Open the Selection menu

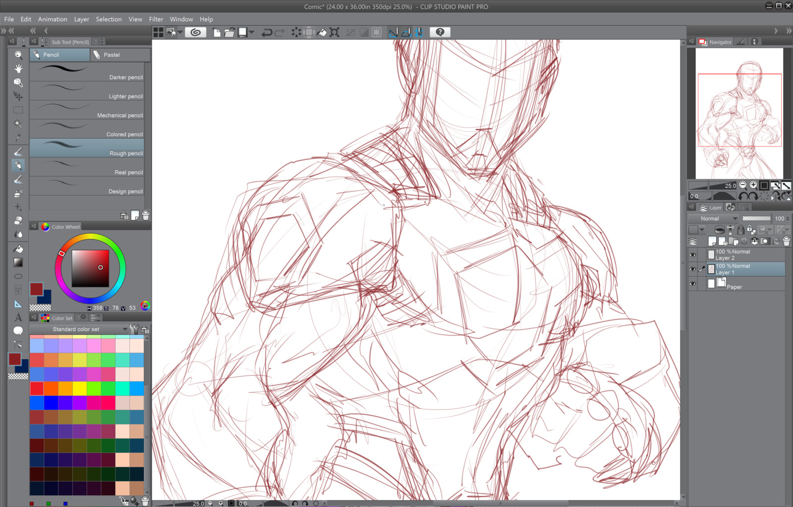coord(109,19)
